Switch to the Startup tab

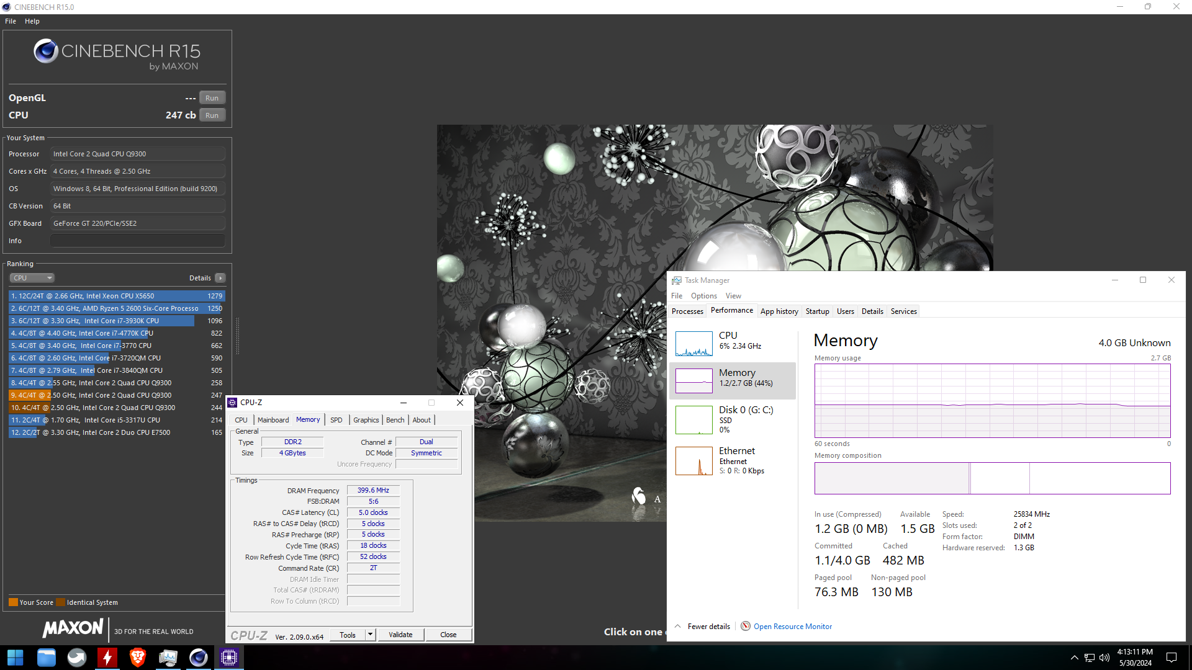pos(817,311)
